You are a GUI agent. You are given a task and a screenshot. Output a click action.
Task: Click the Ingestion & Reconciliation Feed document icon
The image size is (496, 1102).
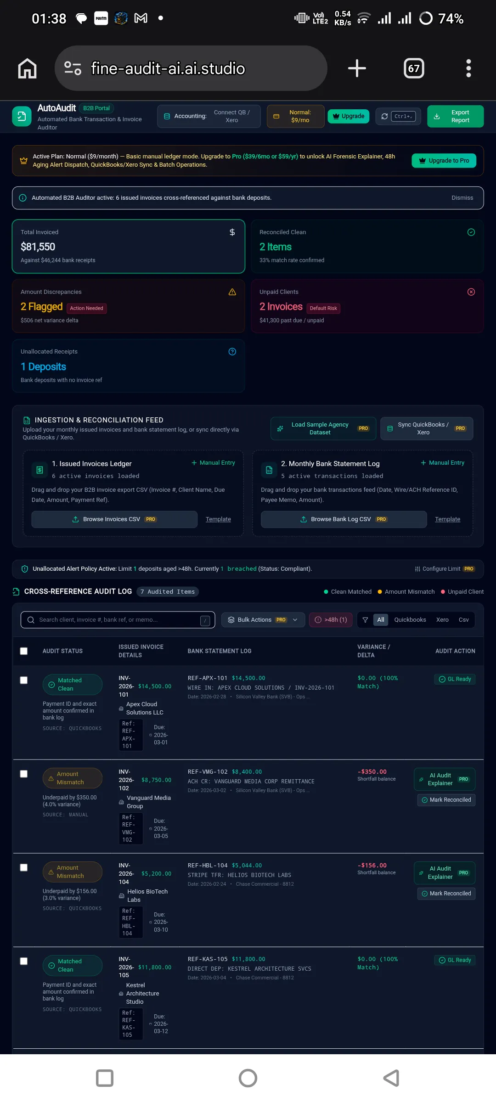[27, 420]
